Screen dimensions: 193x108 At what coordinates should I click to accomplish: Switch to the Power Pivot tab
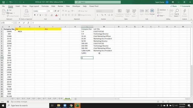[94, 6]
